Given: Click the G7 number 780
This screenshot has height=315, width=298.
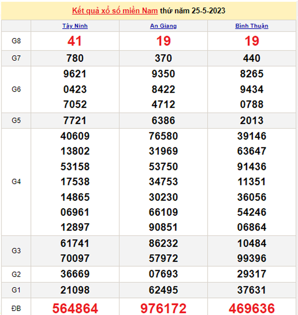Looking at the screenshot, I should (x=75, y=58).
